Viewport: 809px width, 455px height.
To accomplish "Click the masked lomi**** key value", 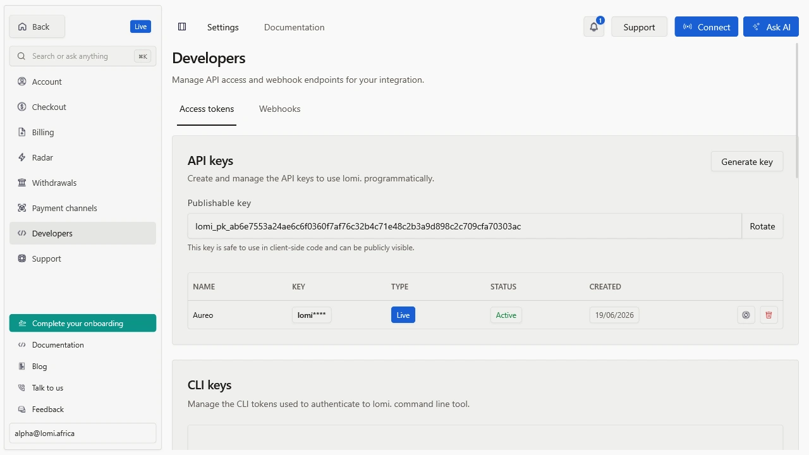I will (312, 315).
